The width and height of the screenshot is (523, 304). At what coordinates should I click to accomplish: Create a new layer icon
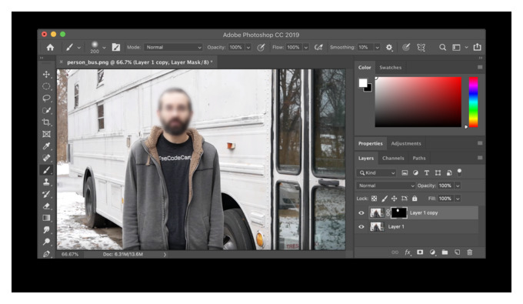458,252
